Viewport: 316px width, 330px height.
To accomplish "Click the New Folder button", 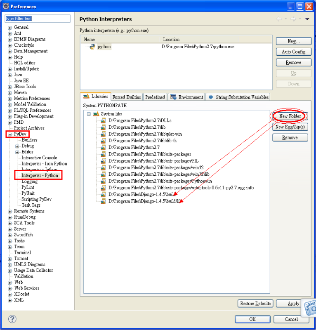I will pyautogui.click(x=290, y=116).
